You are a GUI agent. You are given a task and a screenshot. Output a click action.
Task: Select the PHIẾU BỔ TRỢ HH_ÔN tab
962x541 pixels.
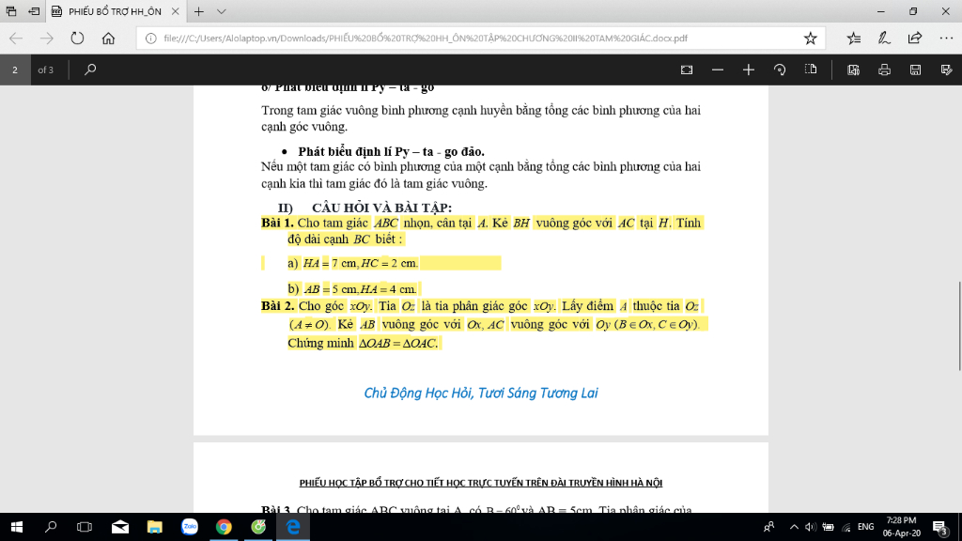[x=115, y=11]
